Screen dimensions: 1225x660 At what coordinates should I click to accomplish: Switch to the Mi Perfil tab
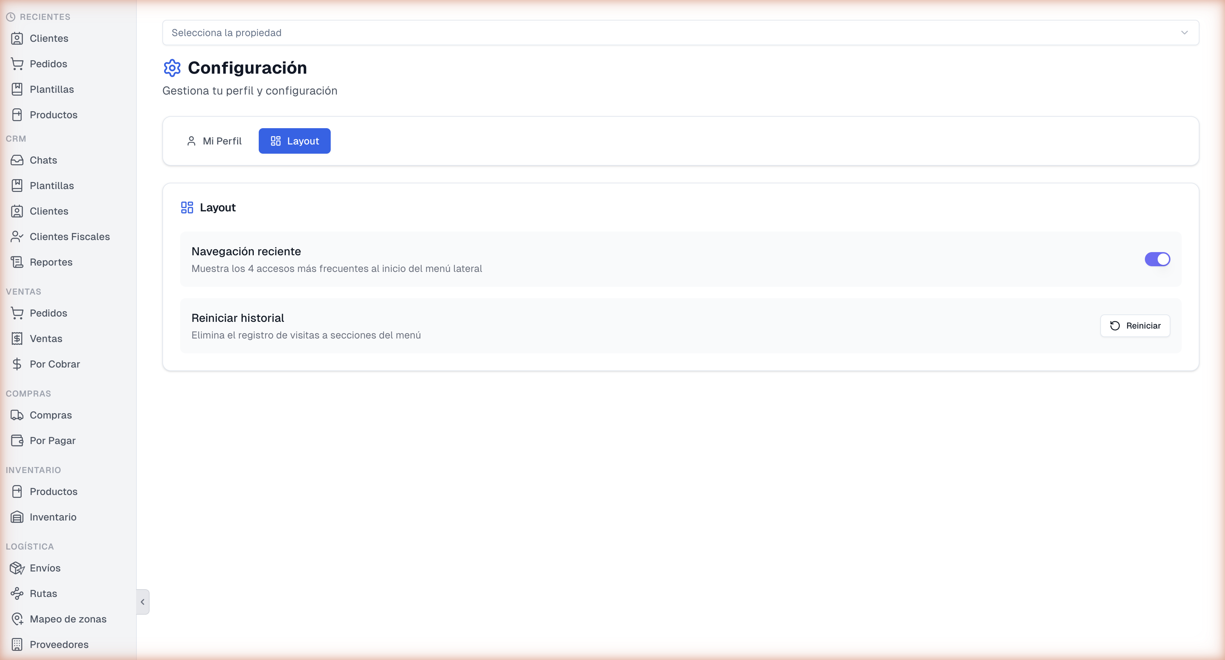coord(214,141)
